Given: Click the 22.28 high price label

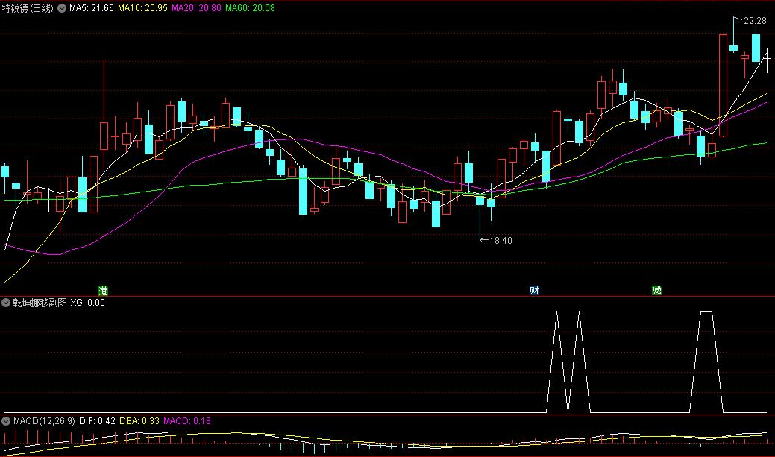Looking at the screenshot, I should point(755,21).
